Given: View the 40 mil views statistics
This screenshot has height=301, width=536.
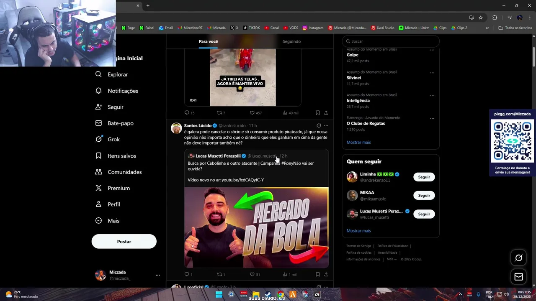Looking at the screenshot, I should [x=290, y=113].
